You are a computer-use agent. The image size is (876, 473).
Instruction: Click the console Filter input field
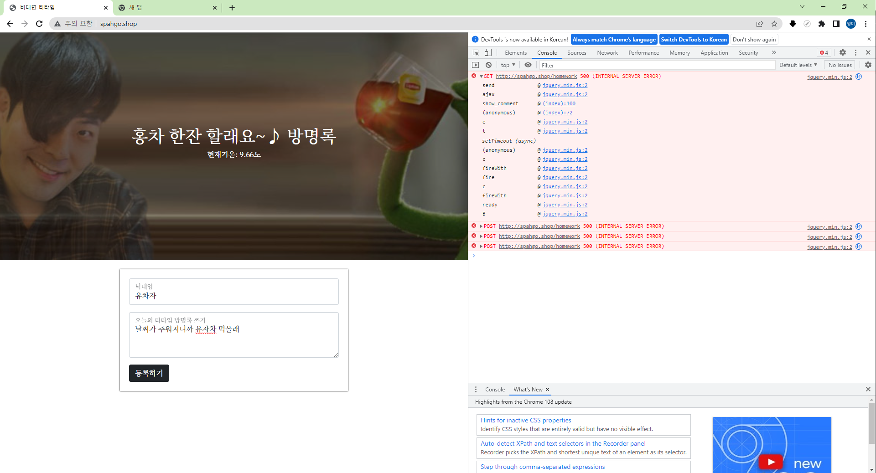pyautogui.click(x=657, y=65)
